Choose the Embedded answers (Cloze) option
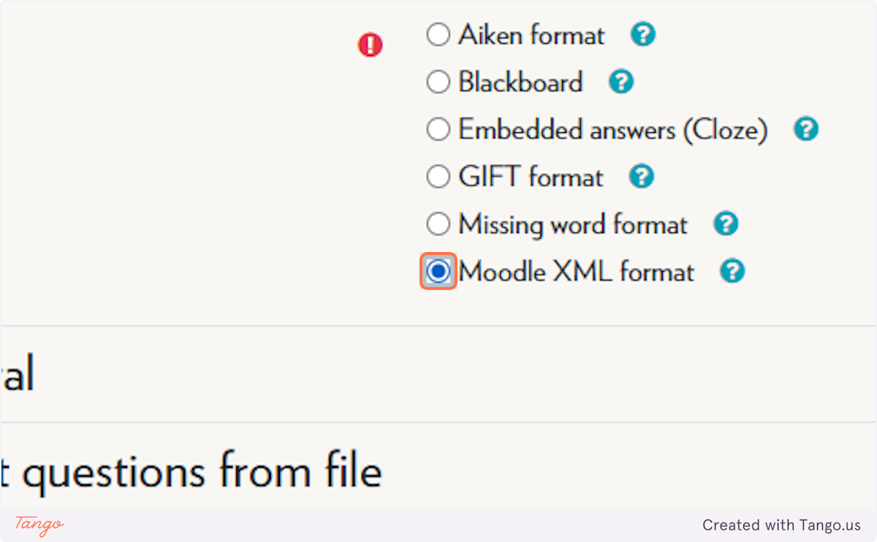The height and width of the screenshot is (542, 877). 438,129
